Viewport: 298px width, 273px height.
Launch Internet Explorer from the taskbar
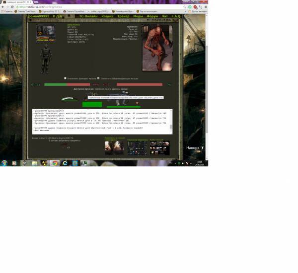point(65,163)
